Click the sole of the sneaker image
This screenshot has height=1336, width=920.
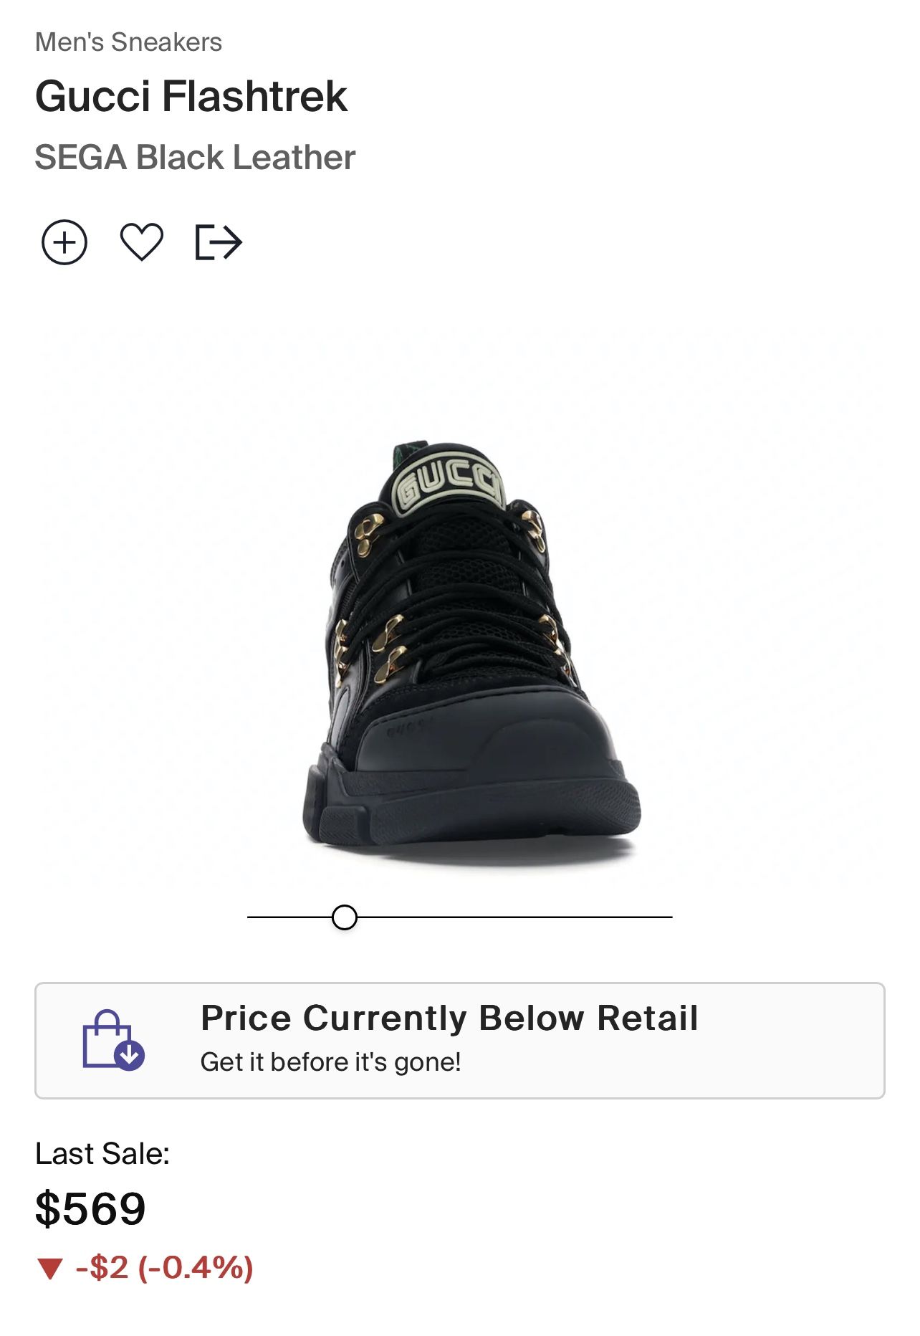click(x=471, y=810)
